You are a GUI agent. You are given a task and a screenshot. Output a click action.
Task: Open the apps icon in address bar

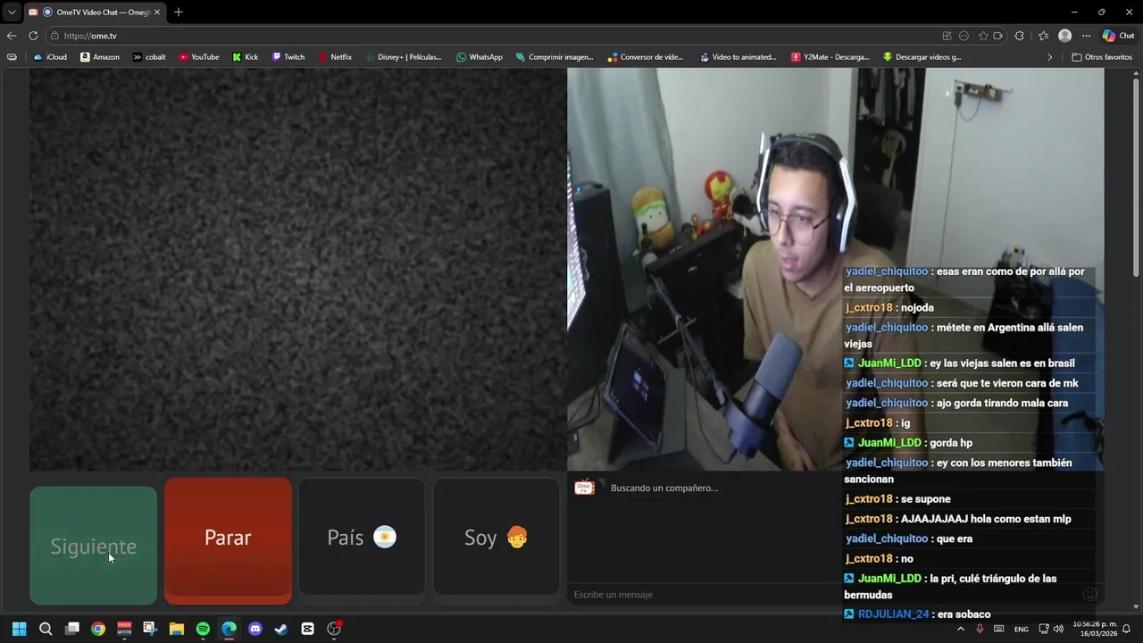[947, 36]
